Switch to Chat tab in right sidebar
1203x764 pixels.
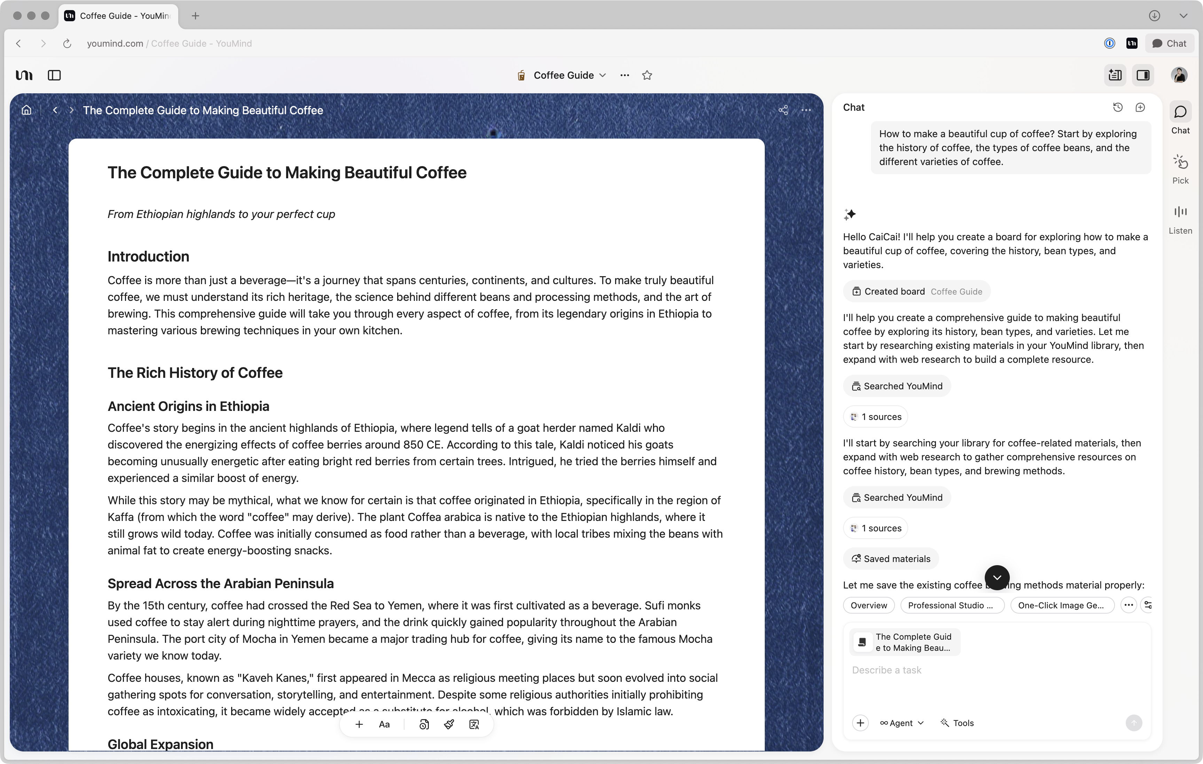pyautogui.click(x=1180, y=118)
